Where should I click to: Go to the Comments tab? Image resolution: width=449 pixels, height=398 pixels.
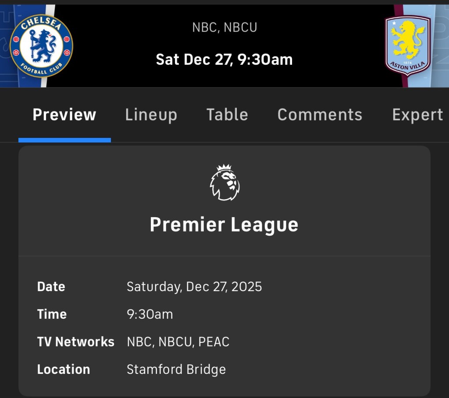pos(320,115)
